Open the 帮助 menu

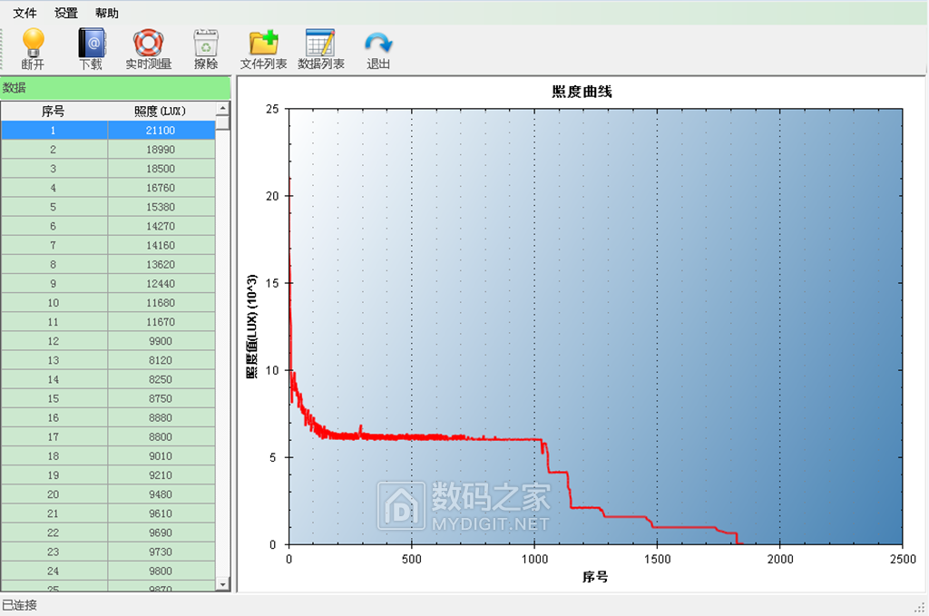(x=107, y=13)
